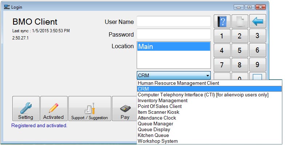Screen dimensions: 285x146
Task: Tap keypad digit 0
Action: pyautogui.click(x=240, y=76)
